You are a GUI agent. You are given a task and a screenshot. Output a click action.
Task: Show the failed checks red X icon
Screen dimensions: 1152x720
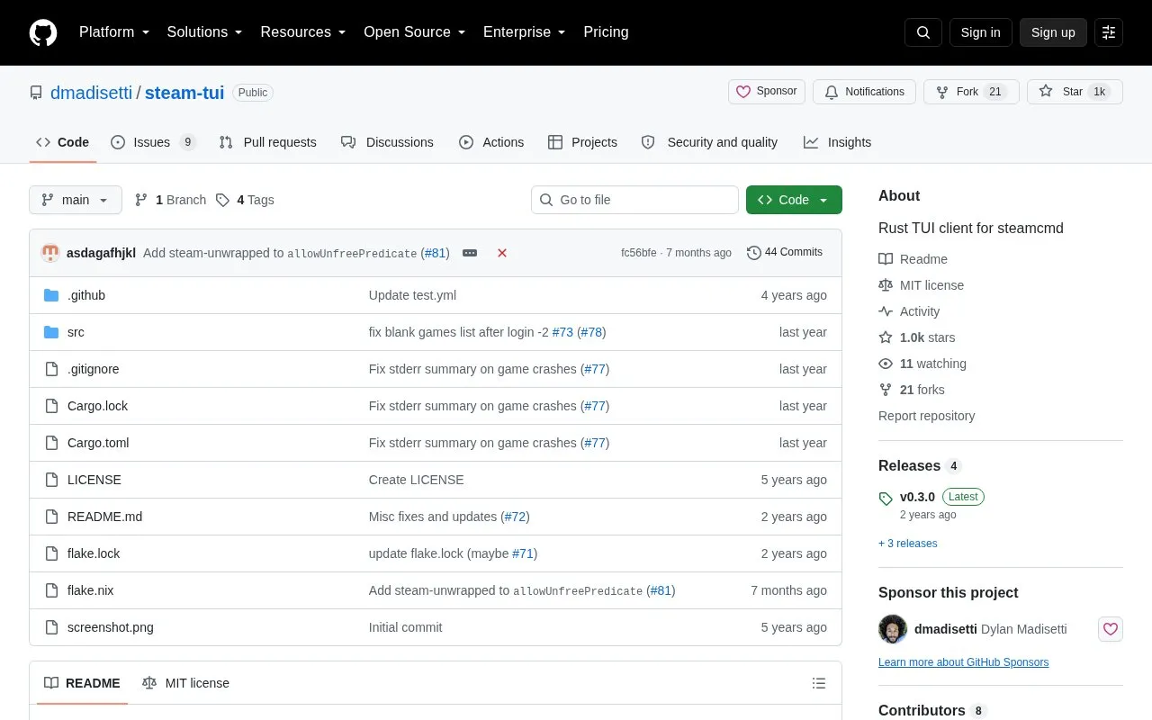point(502,253)
